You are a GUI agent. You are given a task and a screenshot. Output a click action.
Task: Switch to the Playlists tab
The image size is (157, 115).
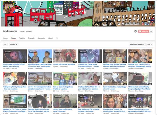click(x=22, y=38)
